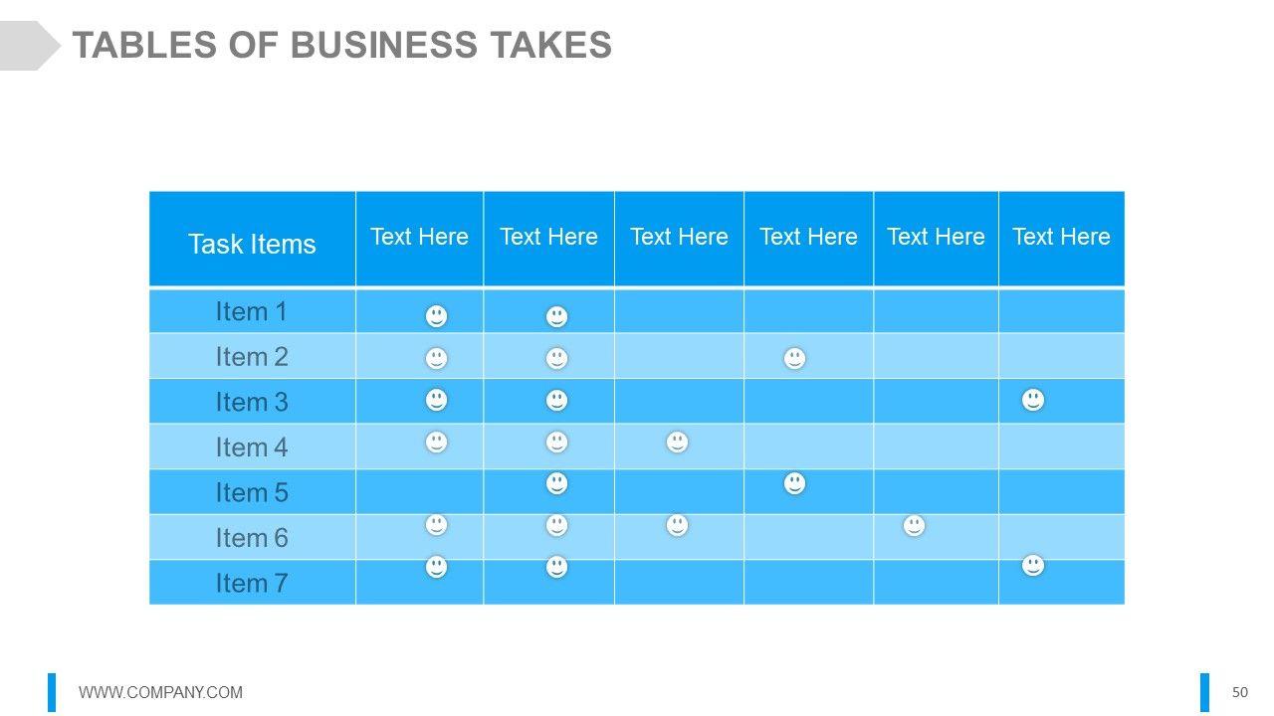Click the slide number 50
Image resolution: width=1274 pixels, height=716 pixels.
[x=1239, y=692]
